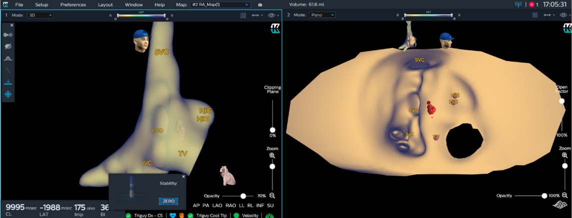Switch to LAO view orientation
The height and width of the screenshot is (218, 572).
point(217,206)
